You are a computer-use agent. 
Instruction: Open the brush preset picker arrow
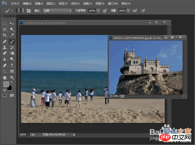click(23, 11)
